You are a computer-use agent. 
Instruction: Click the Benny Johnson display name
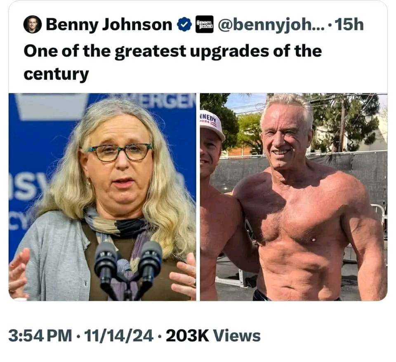pyautogui.click(x=109, y=25)
